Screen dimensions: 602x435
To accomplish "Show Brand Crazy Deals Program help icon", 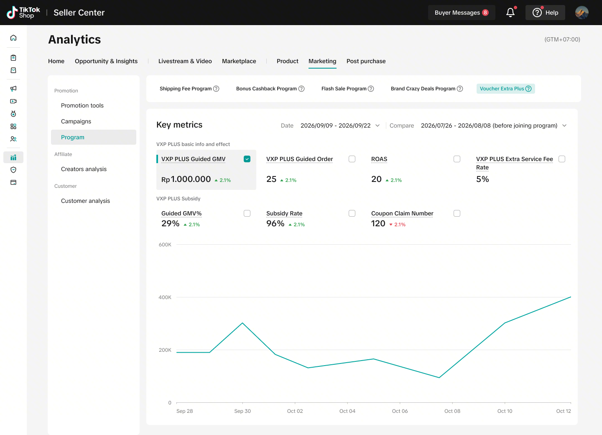I will click(x=460, y=89).
